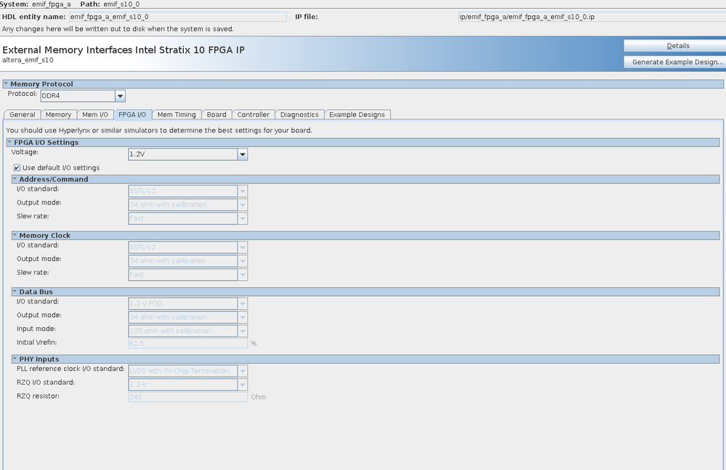This screenshot has height=470, width=726.
Task: Open Address/Command Slew rate dropdown
Action: 188,218
